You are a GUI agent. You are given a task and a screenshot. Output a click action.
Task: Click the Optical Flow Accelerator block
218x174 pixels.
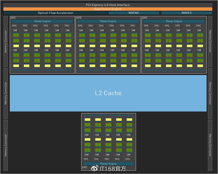click(55, 13)
